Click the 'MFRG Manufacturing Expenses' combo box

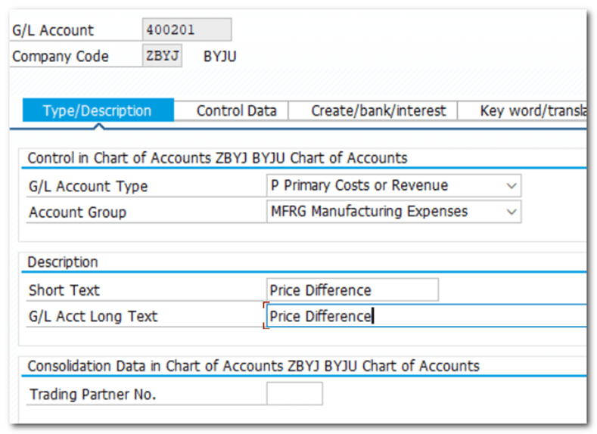tap(384, 212)
